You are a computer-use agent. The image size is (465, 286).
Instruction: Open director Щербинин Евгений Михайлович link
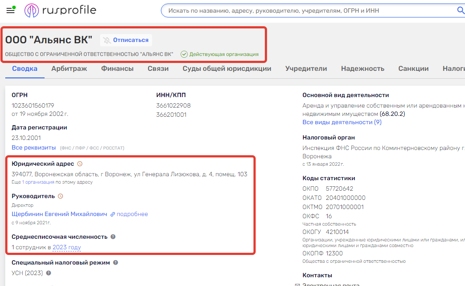59,214
